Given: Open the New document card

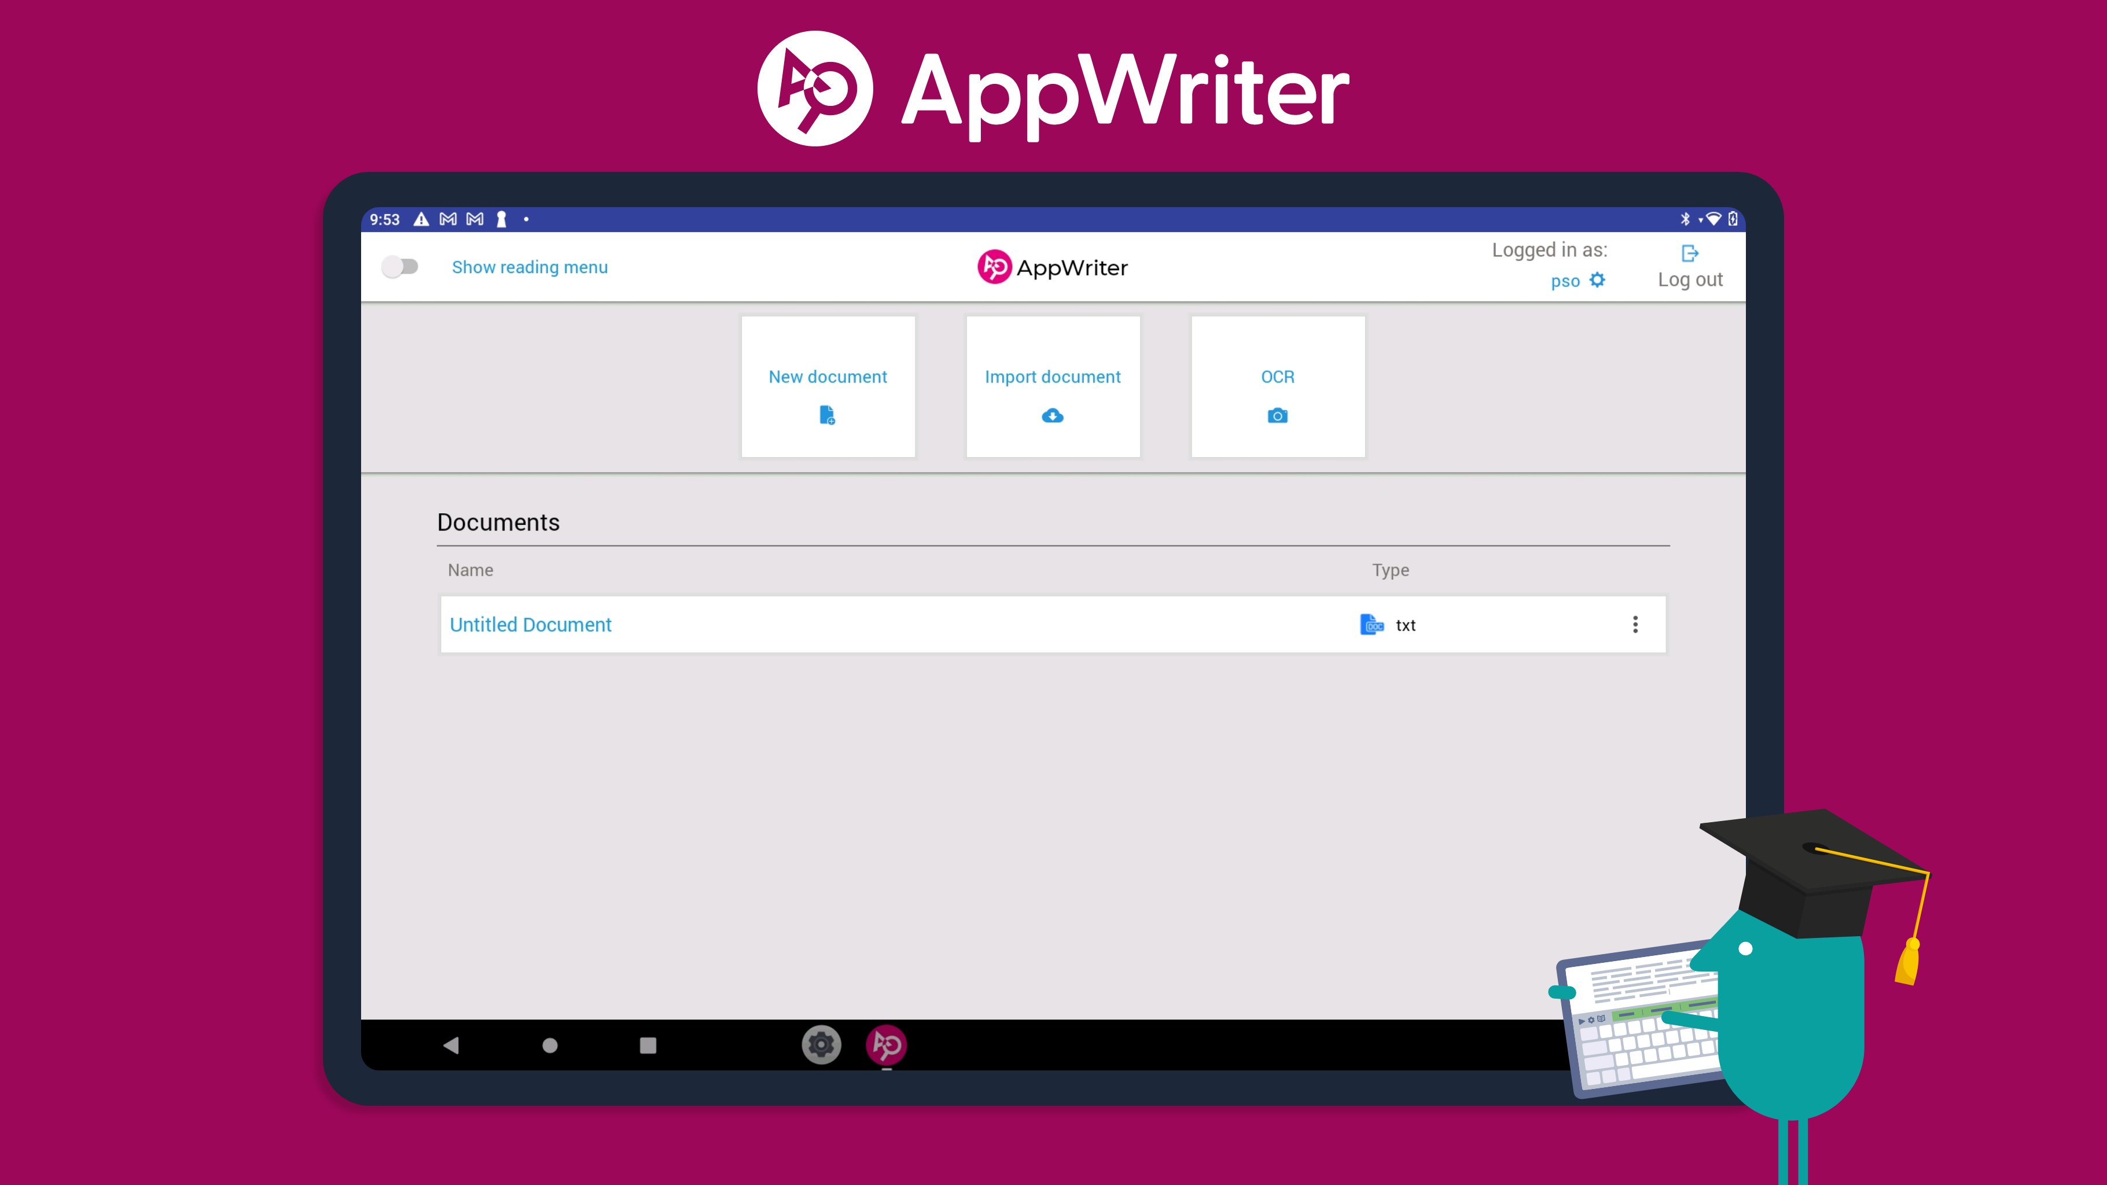Looking at the screenshot, I should [x=828, y=386].
